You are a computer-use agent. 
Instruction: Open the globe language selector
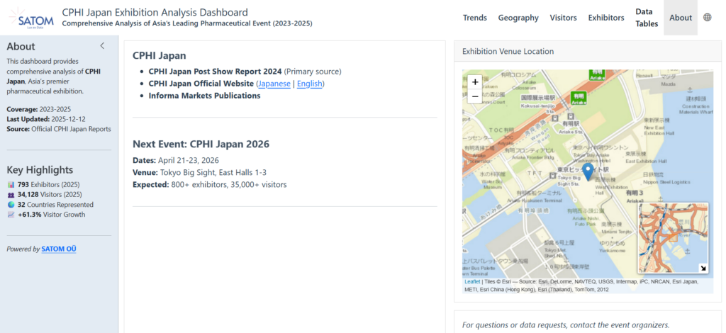(x=707, y=18)
